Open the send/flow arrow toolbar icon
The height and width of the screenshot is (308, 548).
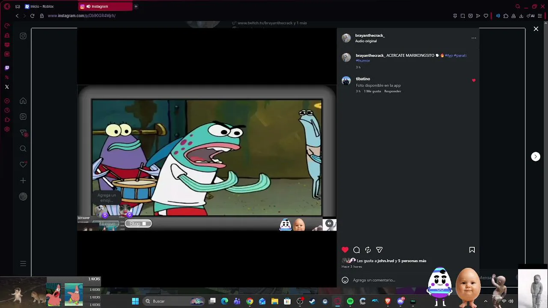pyautogui.click(x=478, y=16)
